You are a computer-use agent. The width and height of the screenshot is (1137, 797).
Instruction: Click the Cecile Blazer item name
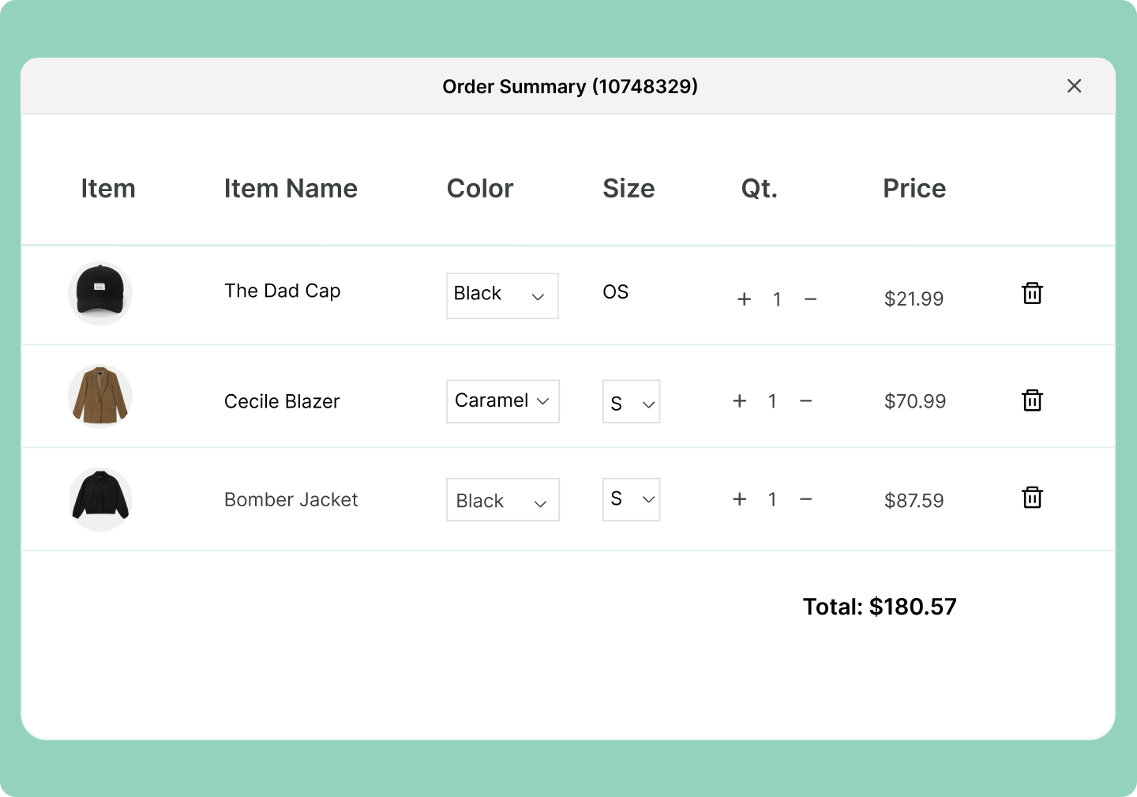pos(282,401)
